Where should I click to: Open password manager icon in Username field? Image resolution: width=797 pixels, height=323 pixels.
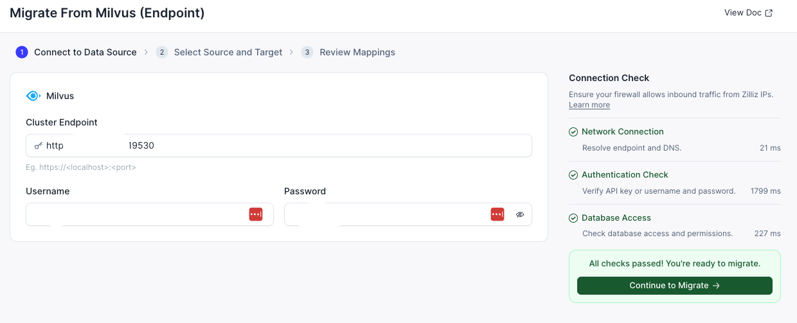click(256, 214)
